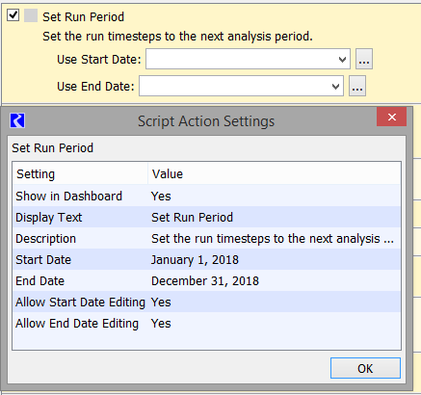The width and height of the screenshot is (421, 395).
Task: Click the Set Run Period action title text
Action: [x=83, y=16]
